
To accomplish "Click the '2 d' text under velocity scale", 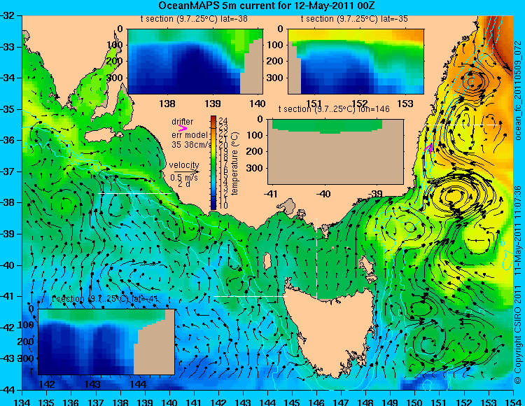I will (184, 184).
